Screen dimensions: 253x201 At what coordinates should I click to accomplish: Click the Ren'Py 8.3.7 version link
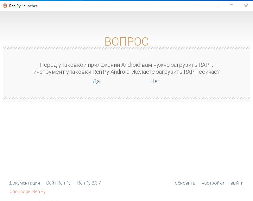[89, 183]
